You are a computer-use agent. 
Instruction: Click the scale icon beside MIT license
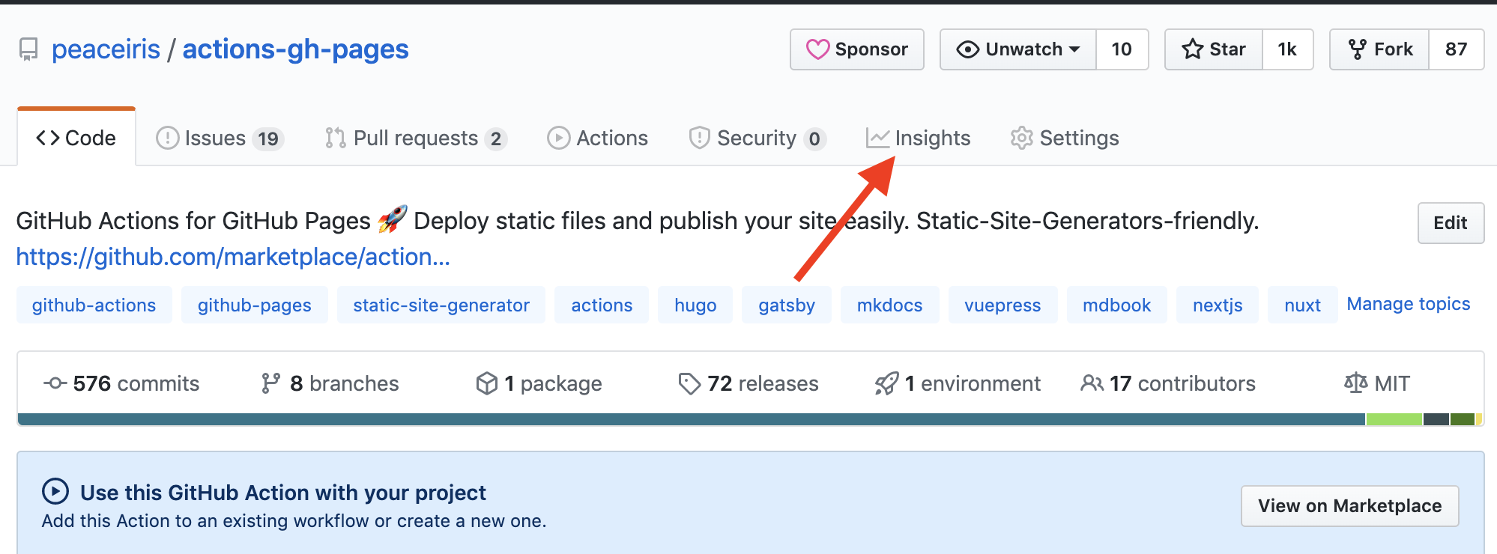point(1356,383)
